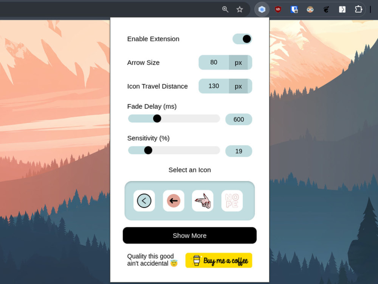
Task: Click the Select an Icon heading
Action: tap(190, 170)
